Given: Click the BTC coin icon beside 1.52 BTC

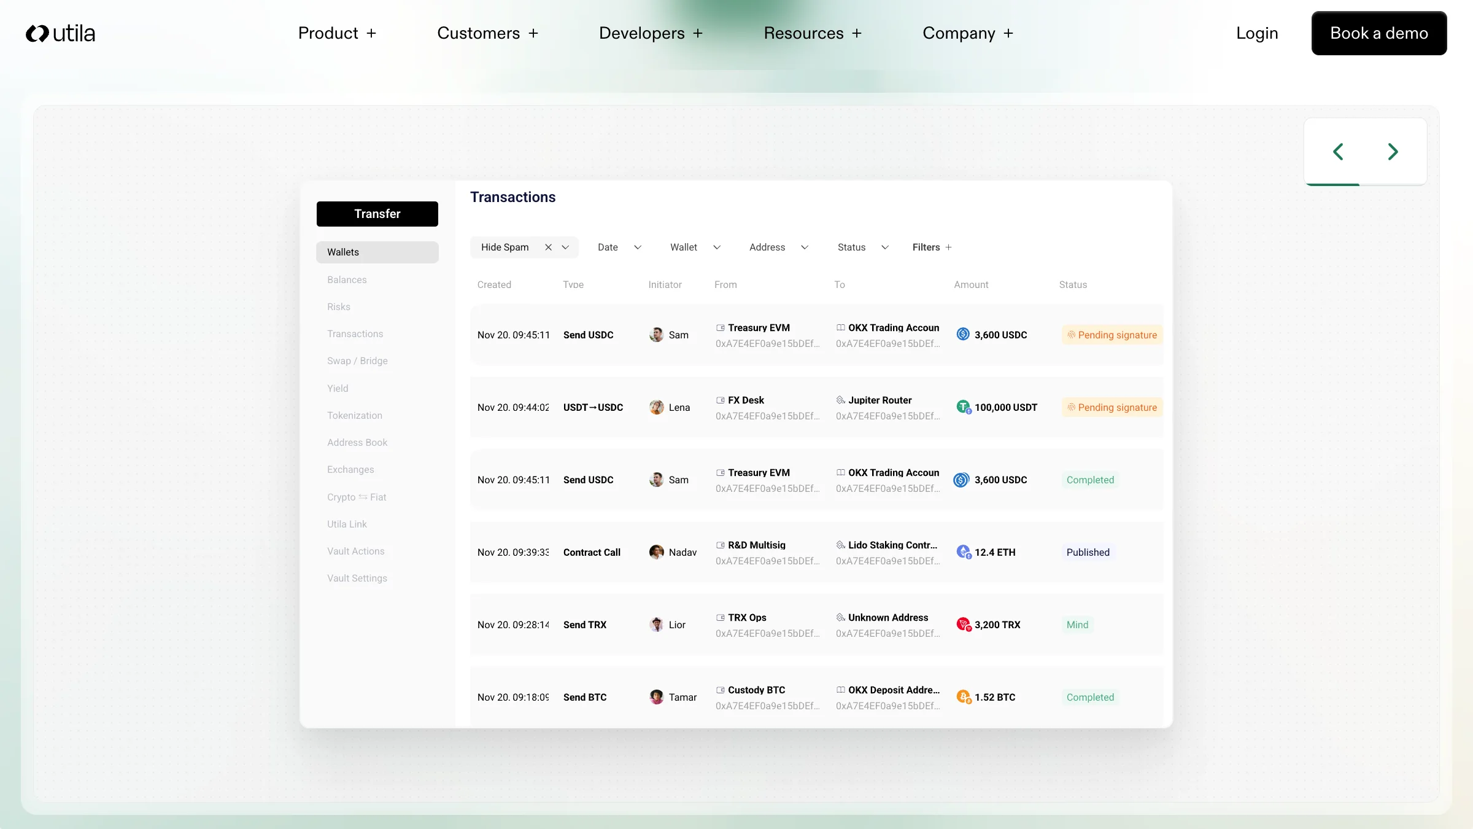Looking at the screenshot, I should (963, 697).
